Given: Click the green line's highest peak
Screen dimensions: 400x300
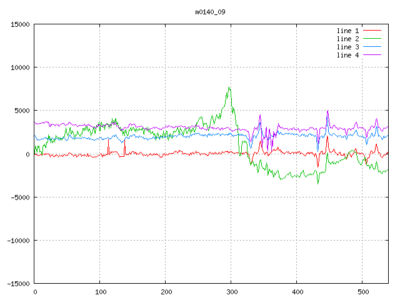Looking at the screenshot, I should [x=229, y=87].
